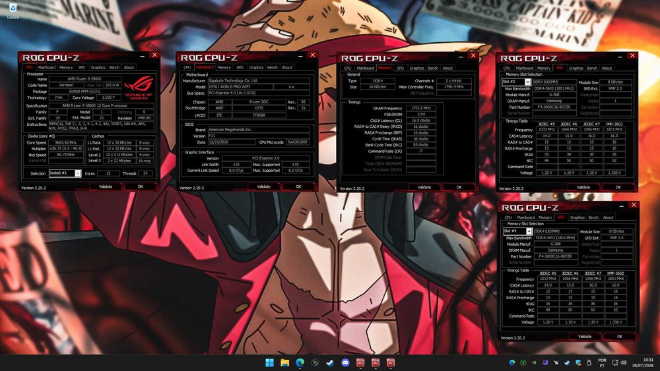Screen dimensions: 660x371
Task: Open the POR PT language switcher
Action: pyautogui.click(x=603, y=362)
